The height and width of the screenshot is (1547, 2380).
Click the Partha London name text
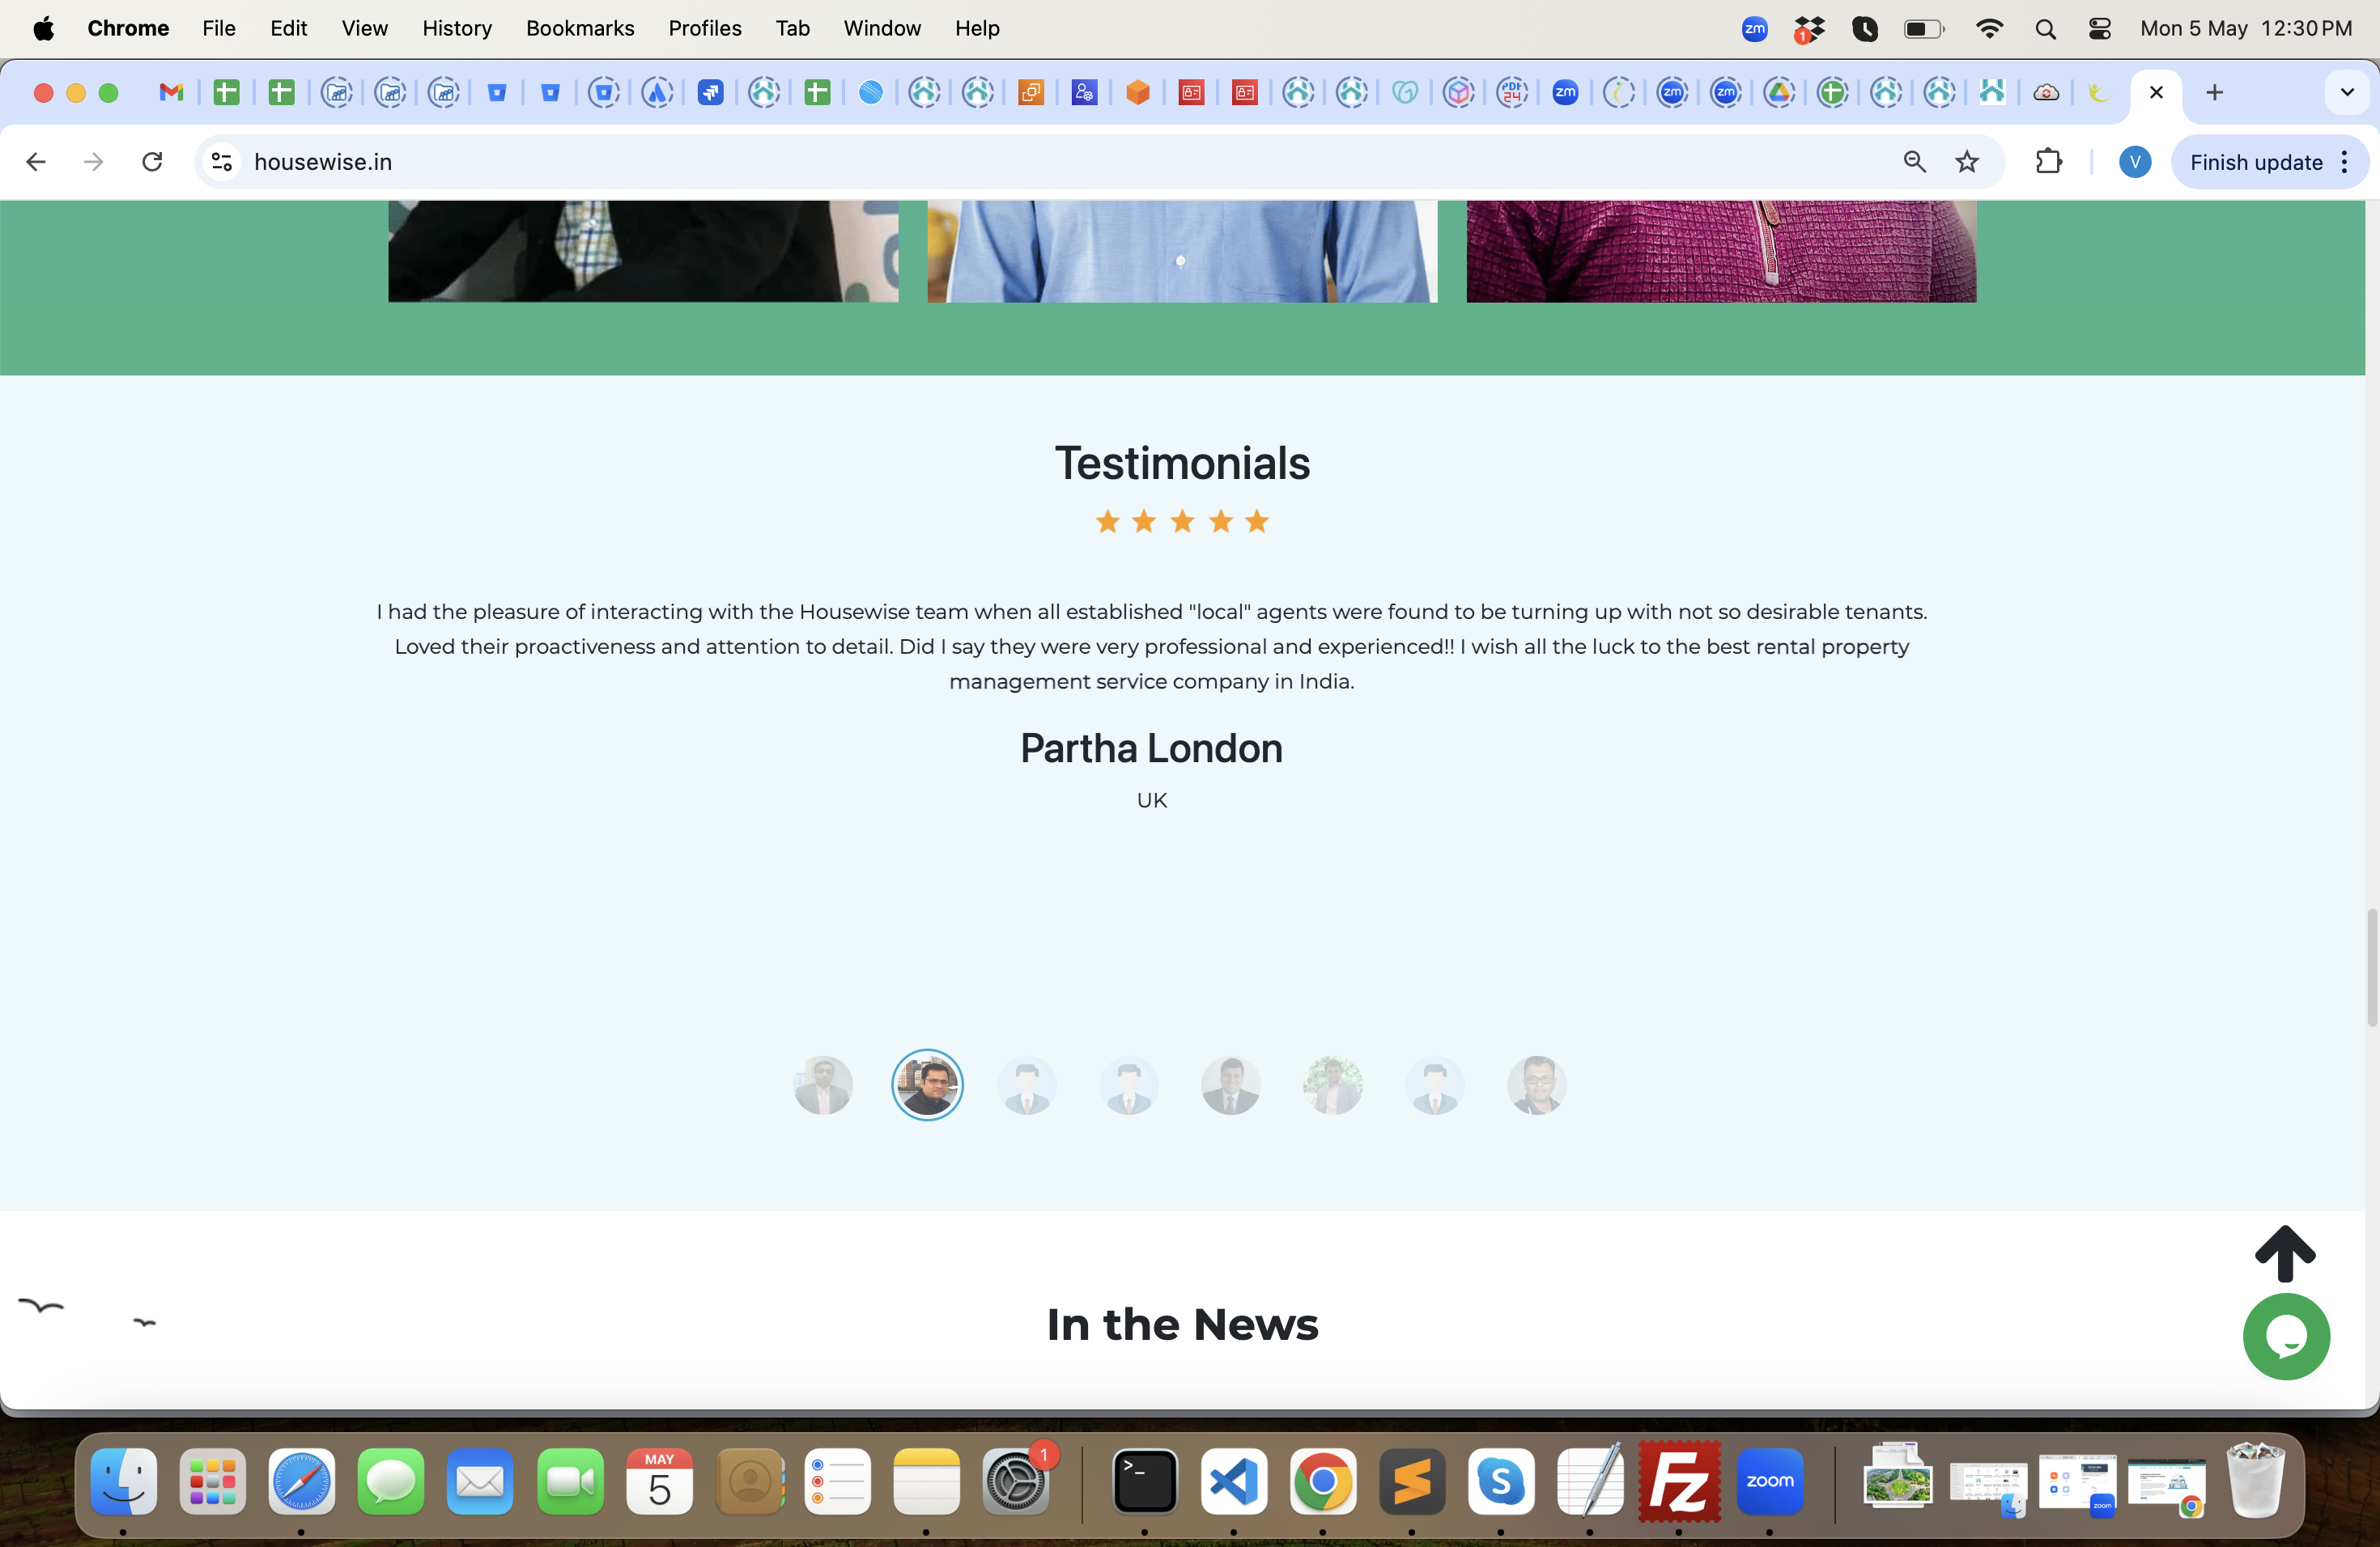tap(1151, 748)
